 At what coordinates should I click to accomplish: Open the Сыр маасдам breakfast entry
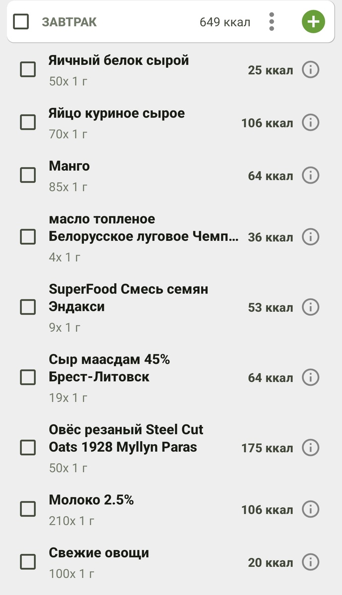[109, 368]
